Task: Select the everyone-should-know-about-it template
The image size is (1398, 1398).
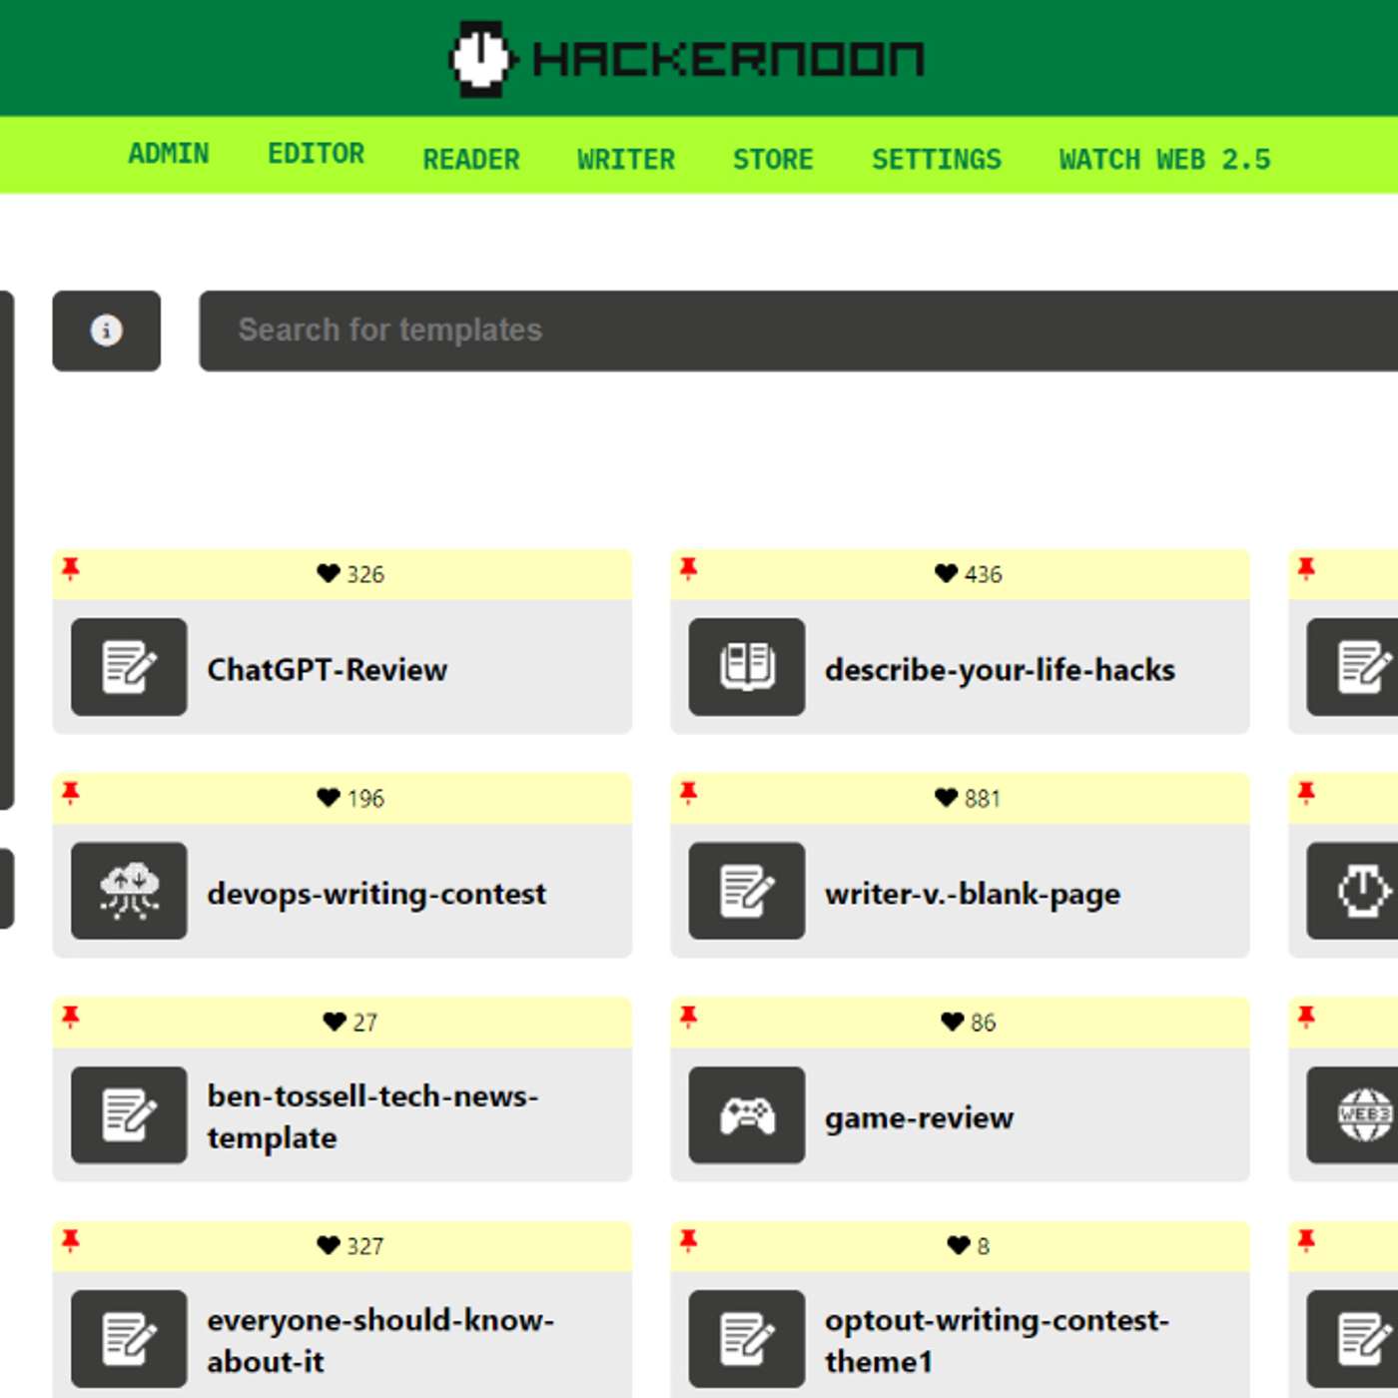Action: [379, 1340]
